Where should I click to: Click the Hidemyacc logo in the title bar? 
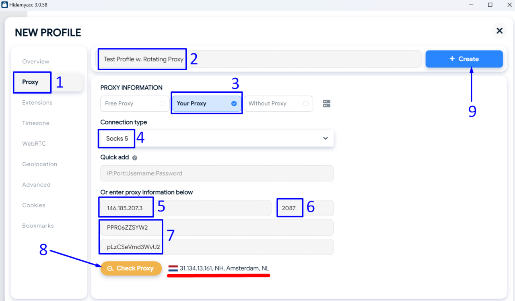coord(5,4)
